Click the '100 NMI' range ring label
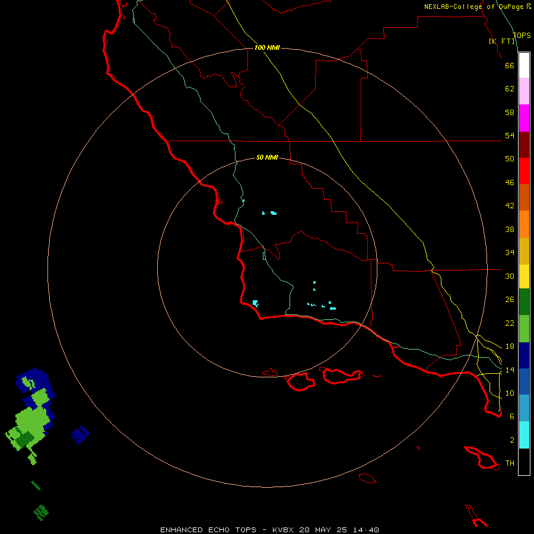 [267, 47]
